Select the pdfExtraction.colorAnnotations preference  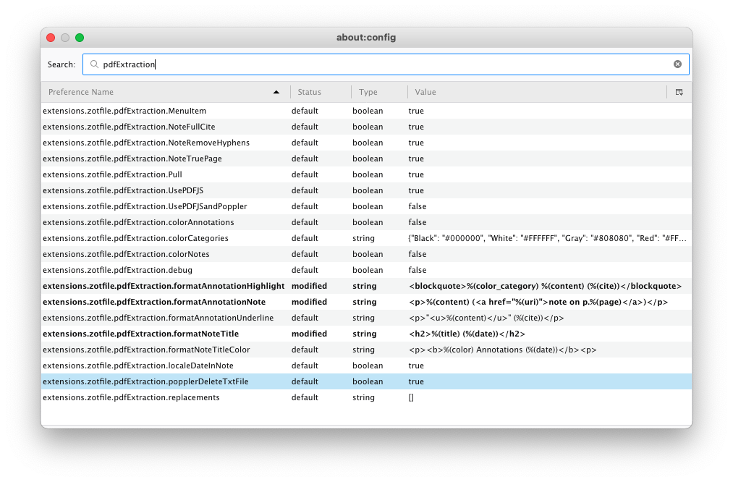tap(138, 222)
